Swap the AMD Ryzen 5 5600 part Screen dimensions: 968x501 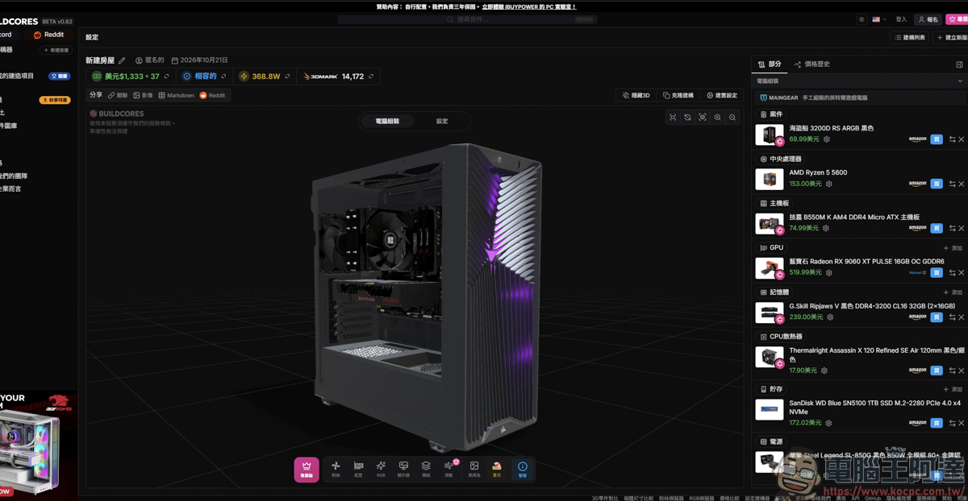tap(952, 184)
